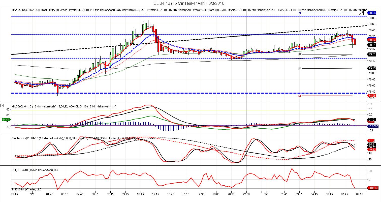
Task: Click the 80 label on the ADX scale
Action: (8, 109)
